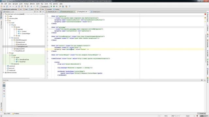209x117 pixels.
Task: Click the Replace toolbar icon
Action: (x=28, y=6)
